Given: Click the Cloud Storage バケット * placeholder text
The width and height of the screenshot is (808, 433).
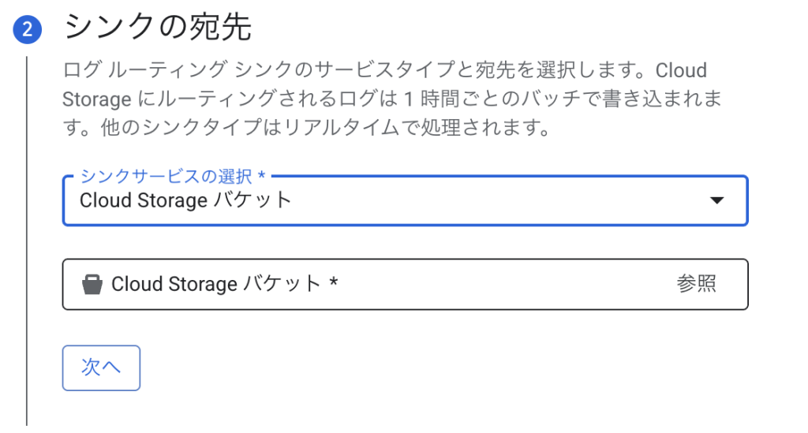Looking at the screenshot, I should [225, 284].
